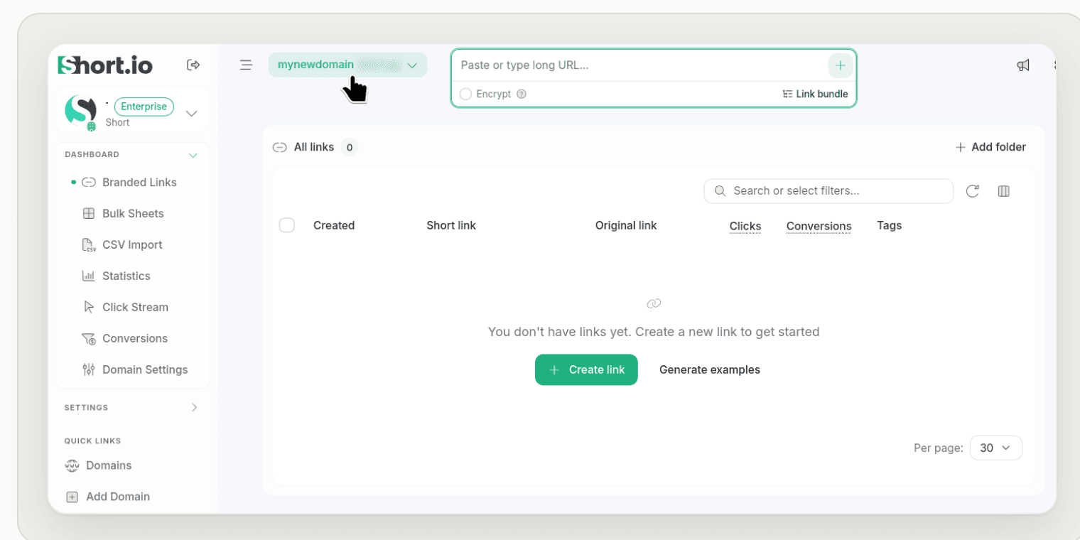1080x540 pixels.
Task: Go to Bulk Sheets
Action: (133, 213)
